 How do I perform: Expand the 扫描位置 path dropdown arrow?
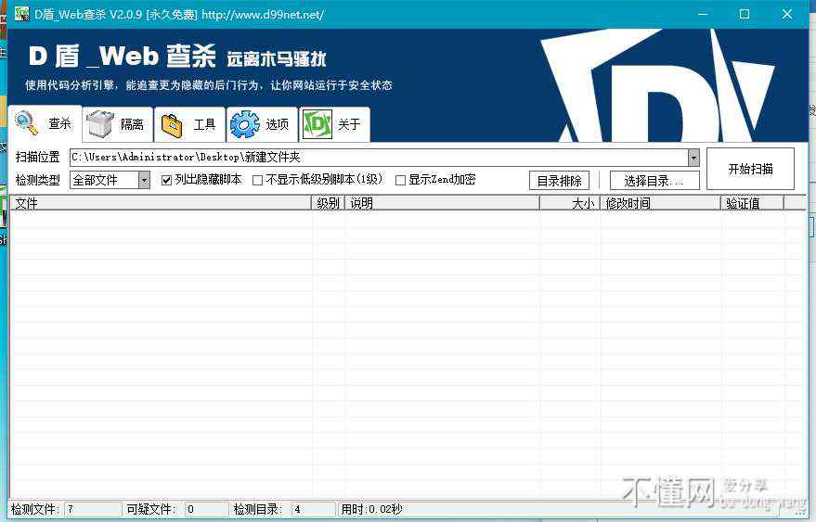[x=693, y=158]
